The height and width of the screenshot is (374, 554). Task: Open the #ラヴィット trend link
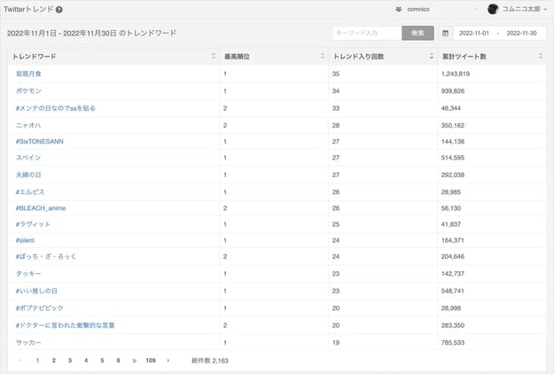(33, 224)
